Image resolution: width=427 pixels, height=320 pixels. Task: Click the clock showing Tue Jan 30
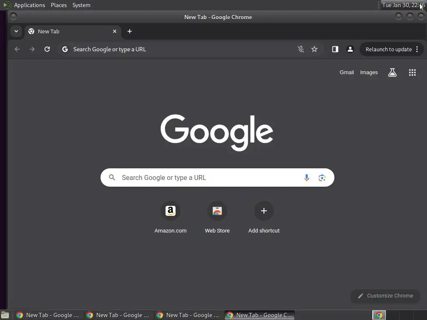(404, 5)
